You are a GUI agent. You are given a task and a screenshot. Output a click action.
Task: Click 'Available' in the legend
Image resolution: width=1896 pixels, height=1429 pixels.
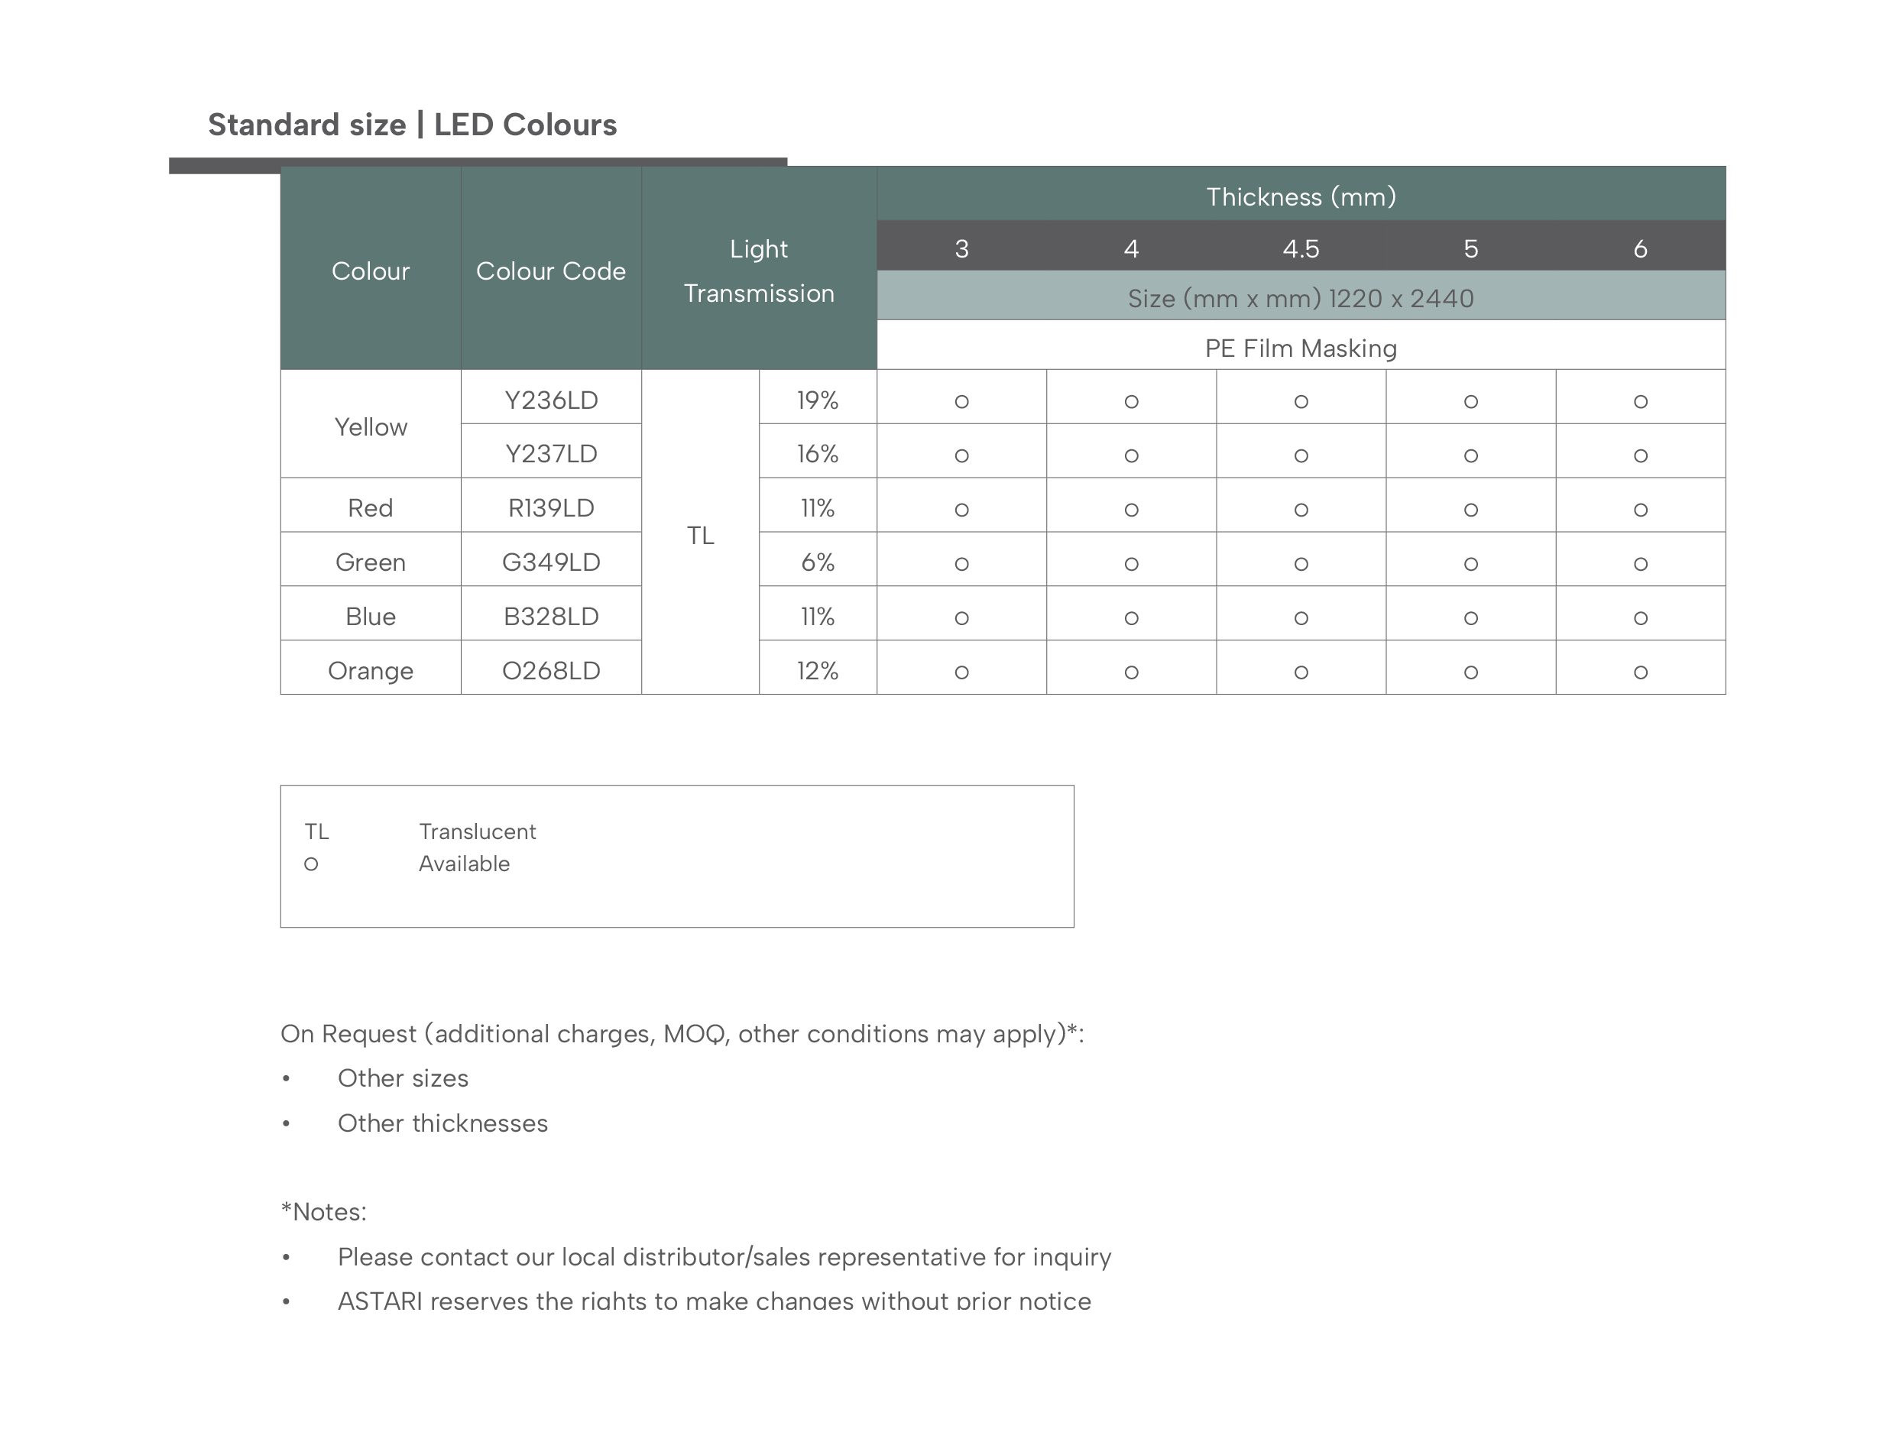[x=465, y=864]
